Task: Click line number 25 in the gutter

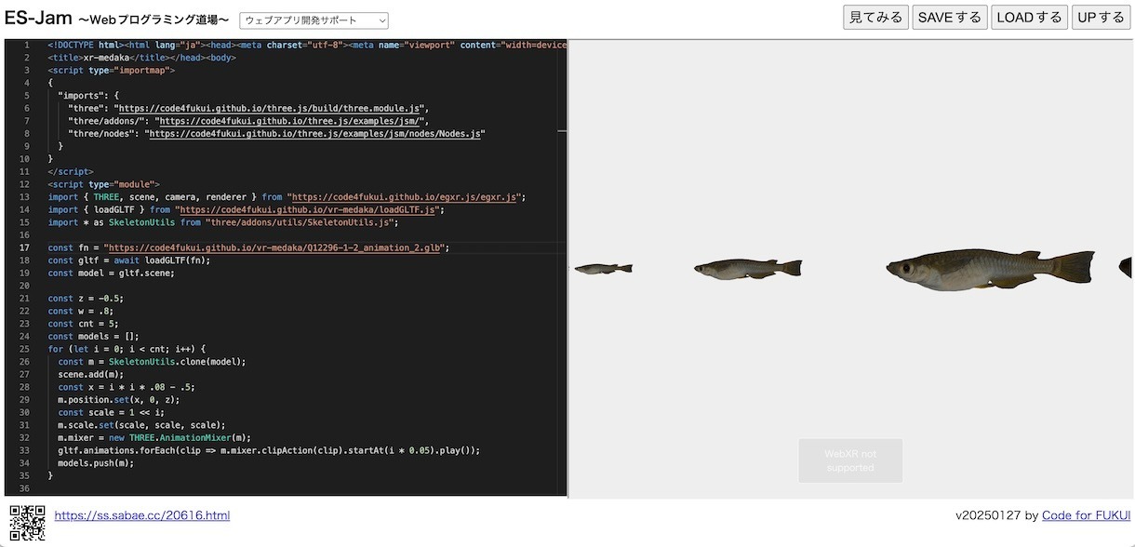Action: click(x=24, y=349)
